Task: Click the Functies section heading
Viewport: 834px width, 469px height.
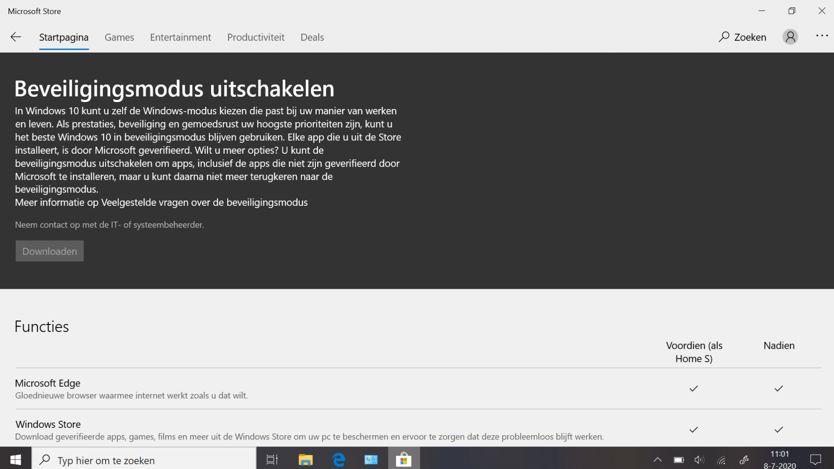Action: pos(42,327)
